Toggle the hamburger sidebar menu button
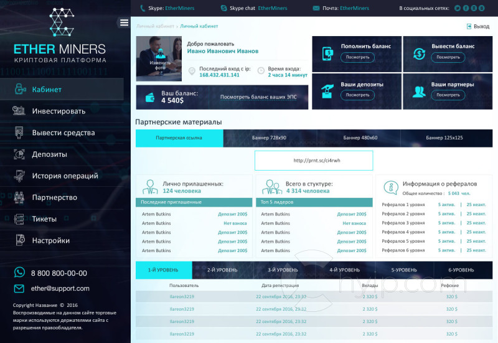 click(124, 22)
